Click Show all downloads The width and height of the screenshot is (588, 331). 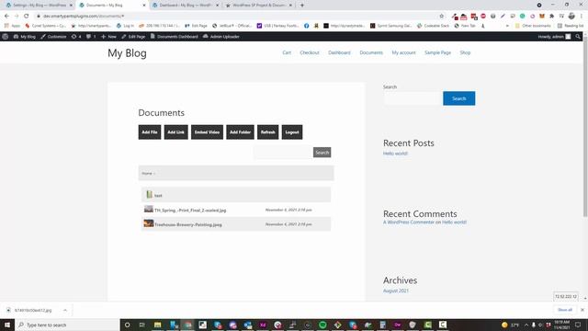[565, 310]
